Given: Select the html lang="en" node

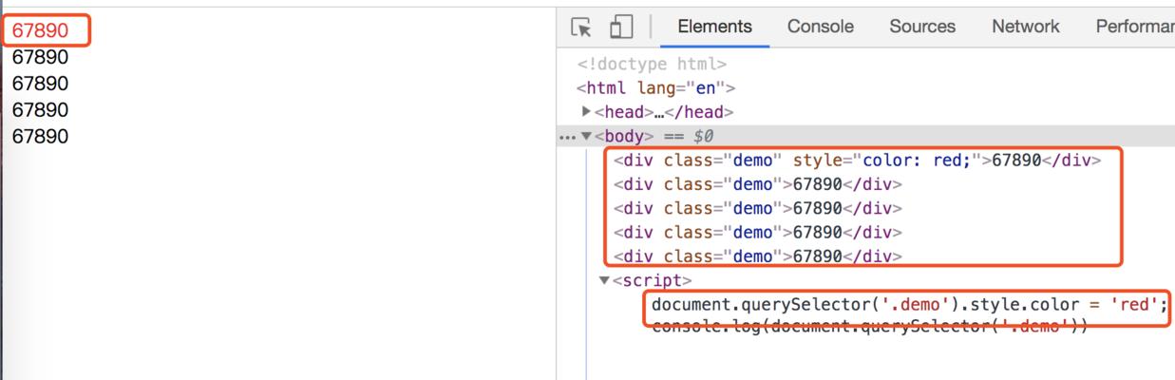Looking at the screenshot, I should point(655,88).
